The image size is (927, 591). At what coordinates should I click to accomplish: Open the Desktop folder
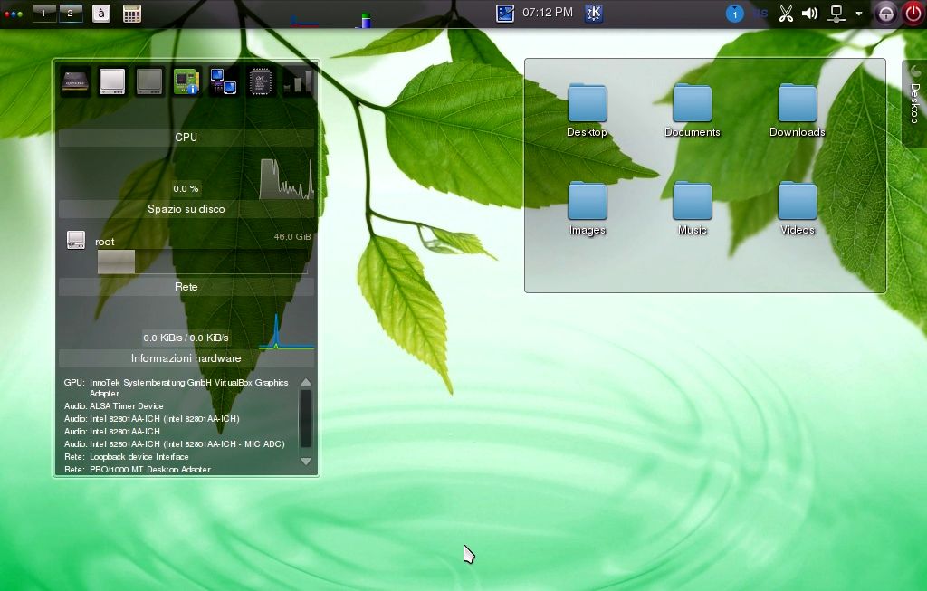point(587,110)
